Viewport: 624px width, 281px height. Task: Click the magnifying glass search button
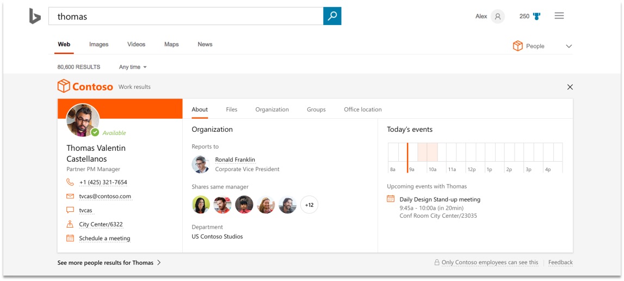[332, 16]
